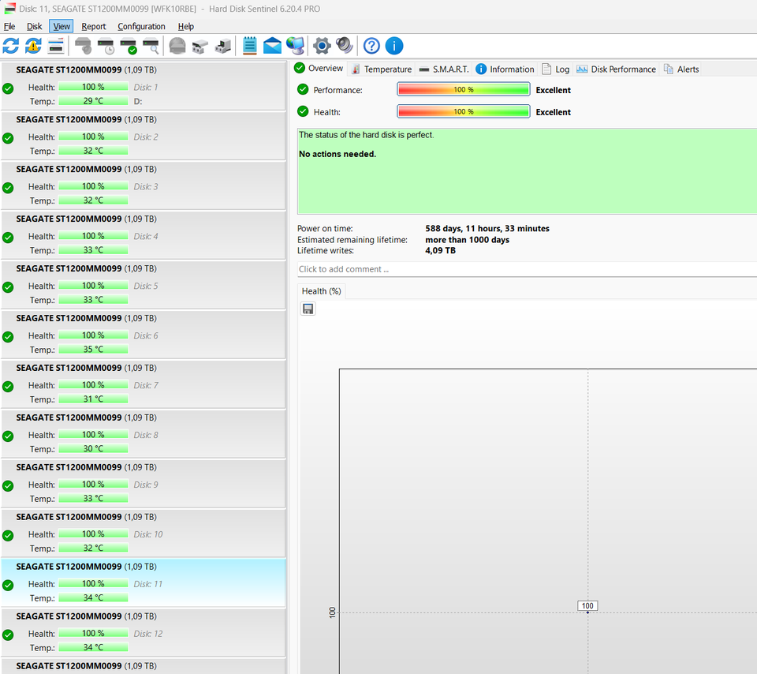The height and width of the screenshot is (674, 757).
Task: Select Disk 4 in the disk list
Action: click(x=144, y=236)
